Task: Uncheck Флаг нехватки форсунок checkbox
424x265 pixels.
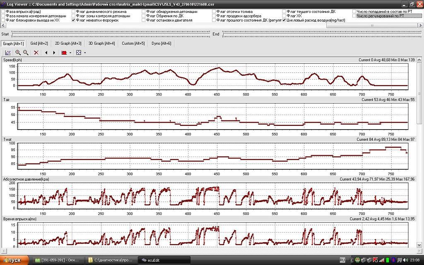Action: click(74, 20)
